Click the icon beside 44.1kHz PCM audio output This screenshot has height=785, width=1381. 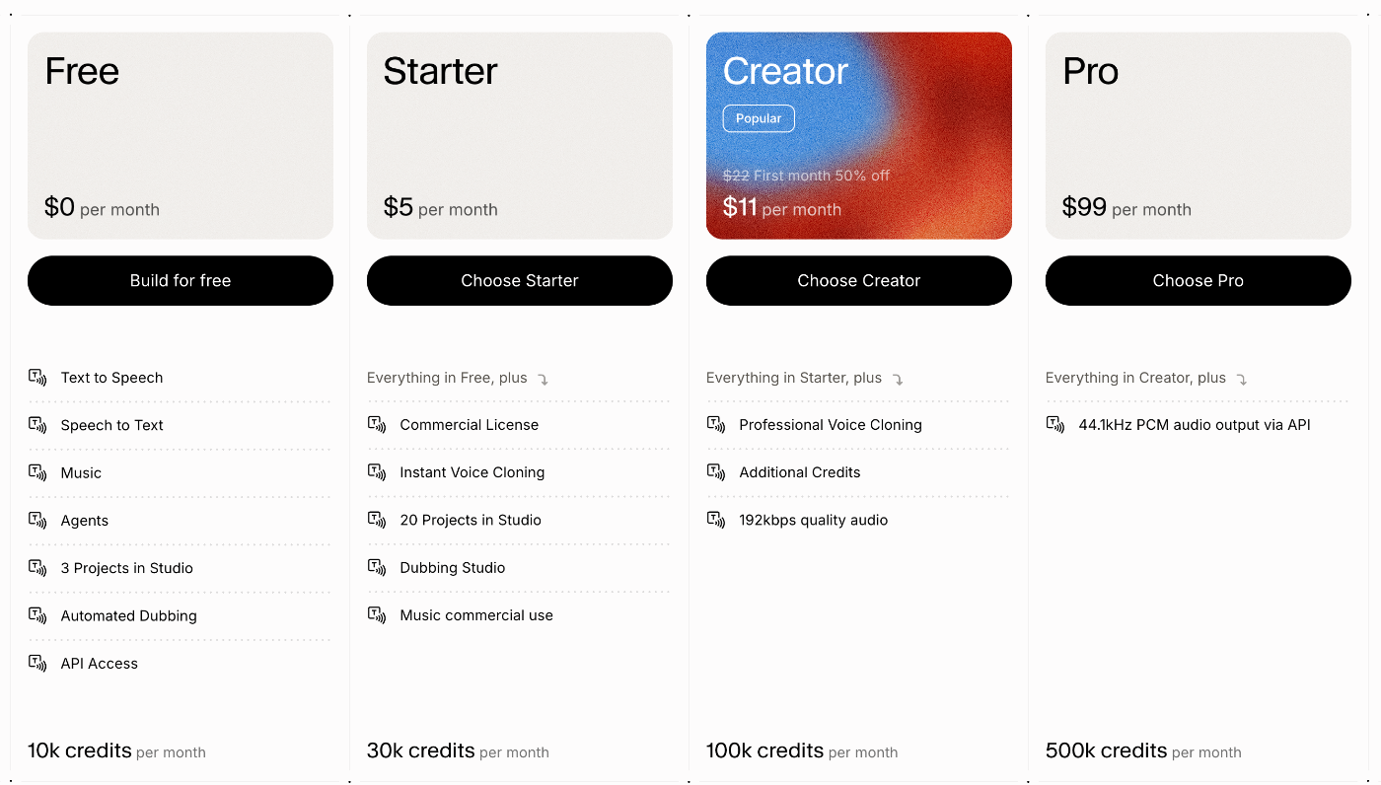click(1055, 425)
